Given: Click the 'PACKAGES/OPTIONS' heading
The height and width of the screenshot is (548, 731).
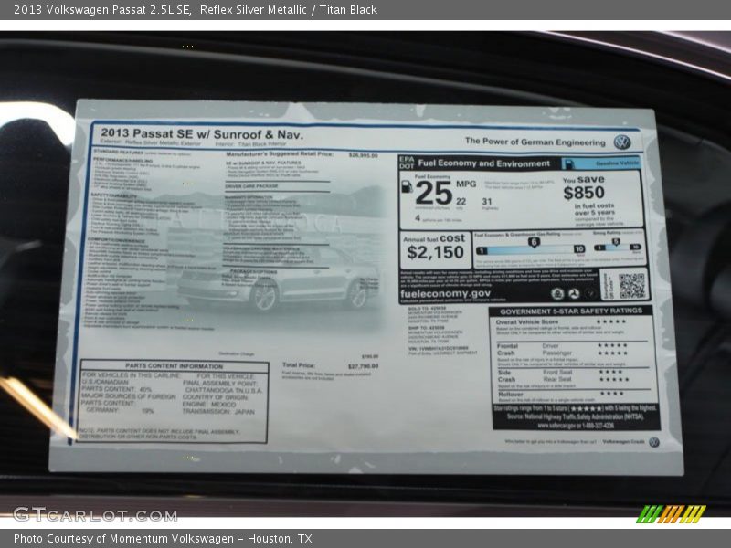Looking at the screenshot, I should pos(254,271).
